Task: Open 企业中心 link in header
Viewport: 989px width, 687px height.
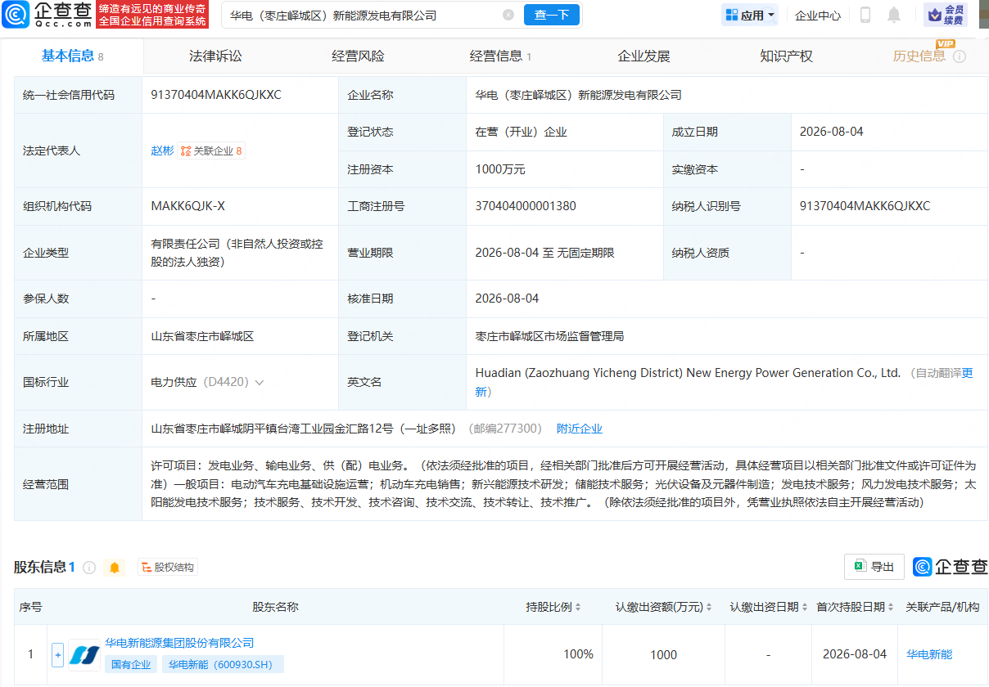Action: pyautogui.click(x=818, y=15)
